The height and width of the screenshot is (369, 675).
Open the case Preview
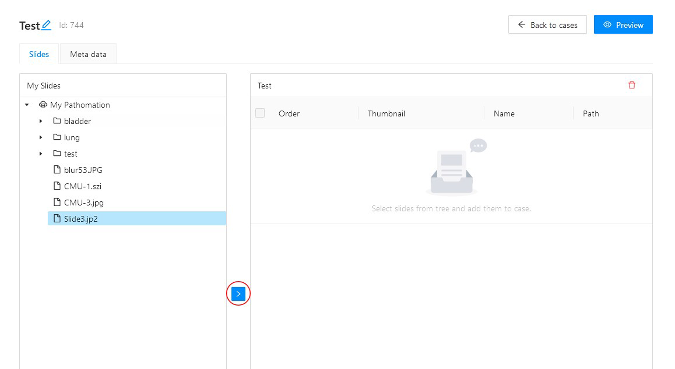coord(623,25)
